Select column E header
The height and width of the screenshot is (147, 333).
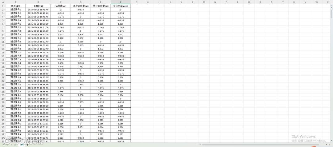(101, 2)
